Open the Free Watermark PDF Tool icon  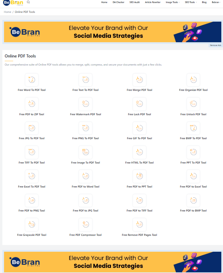pos(85,104)
